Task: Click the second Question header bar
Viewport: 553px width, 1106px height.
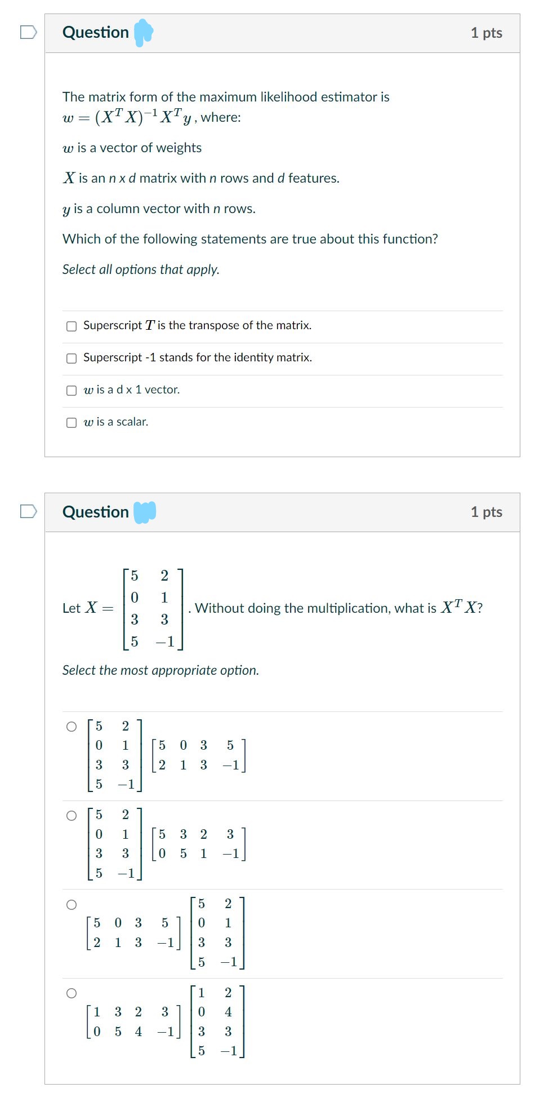Action: pyautogui.click(x=282, y=512)
